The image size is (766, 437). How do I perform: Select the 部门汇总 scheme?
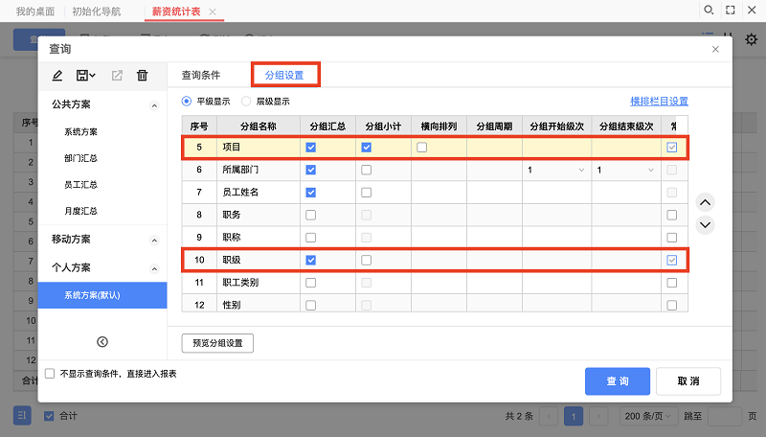tap(81, 158)
